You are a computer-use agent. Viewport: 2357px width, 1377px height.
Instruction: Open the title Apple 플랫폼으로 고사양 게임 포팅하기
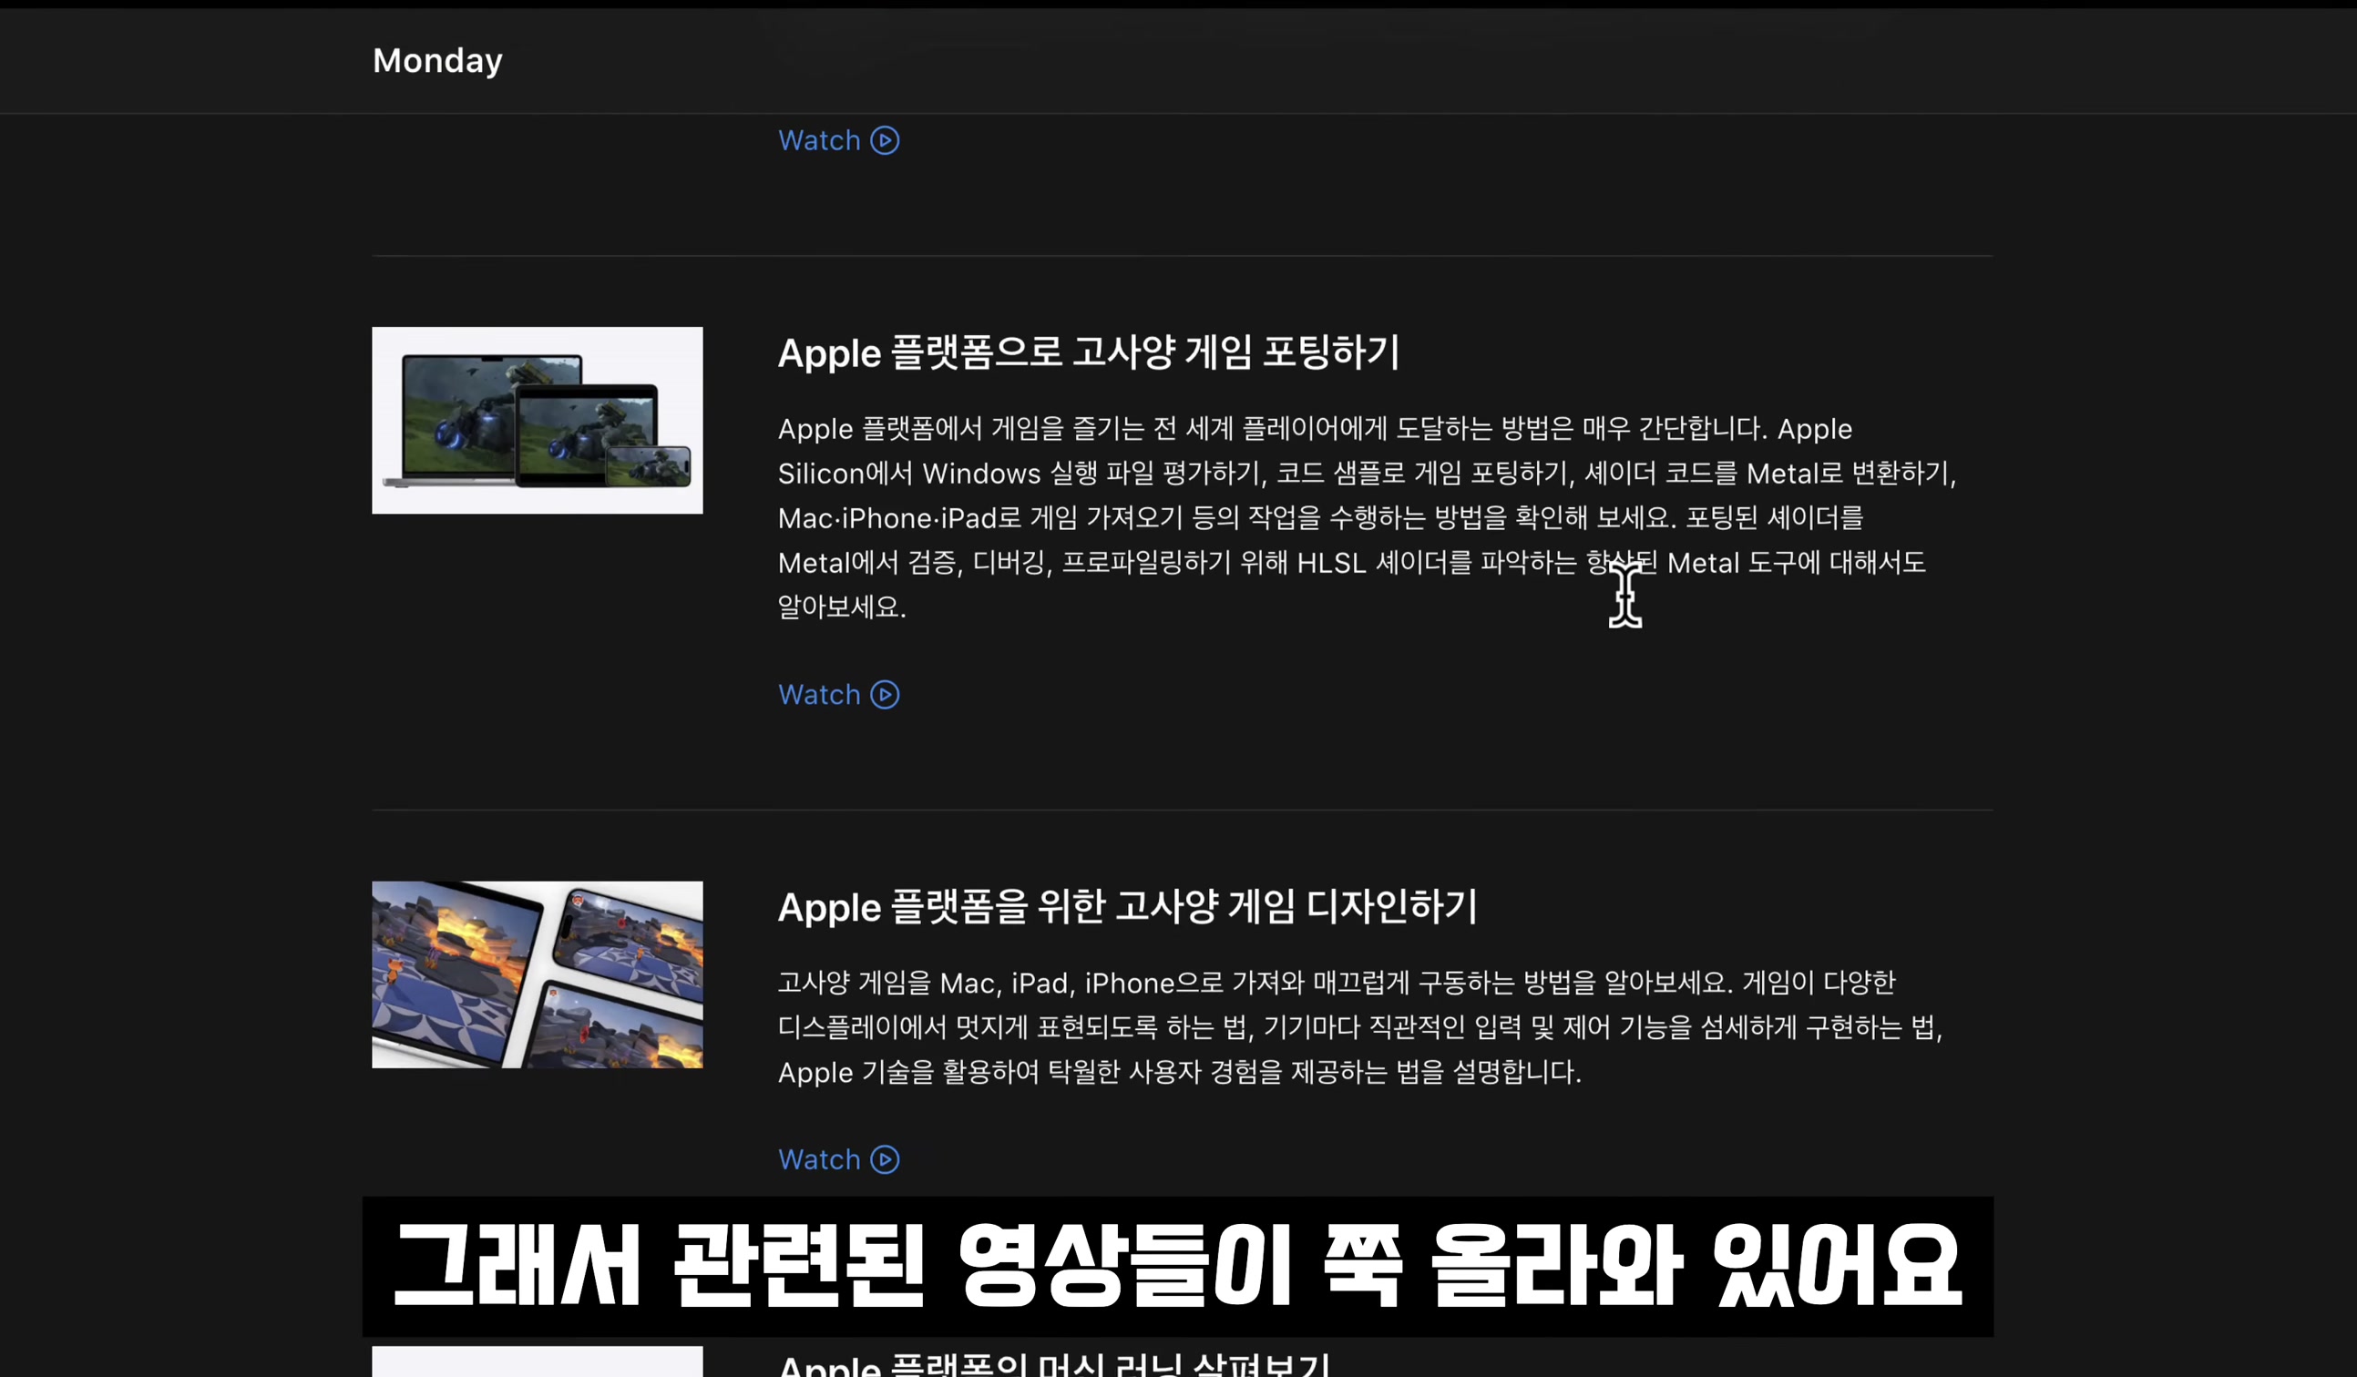point(1089,352)
